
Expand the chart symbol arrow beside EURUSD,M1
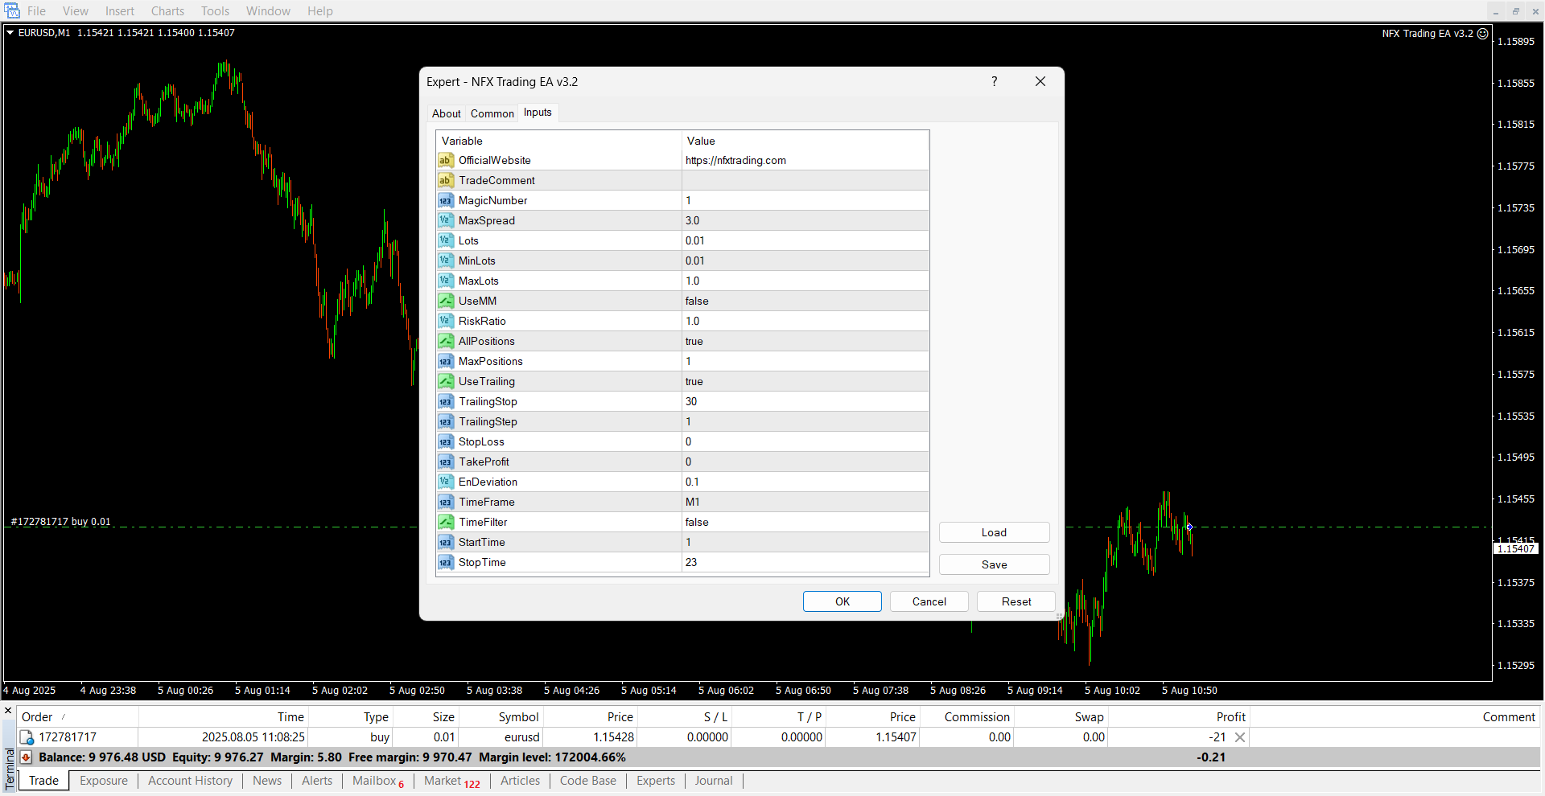[10, 33]
